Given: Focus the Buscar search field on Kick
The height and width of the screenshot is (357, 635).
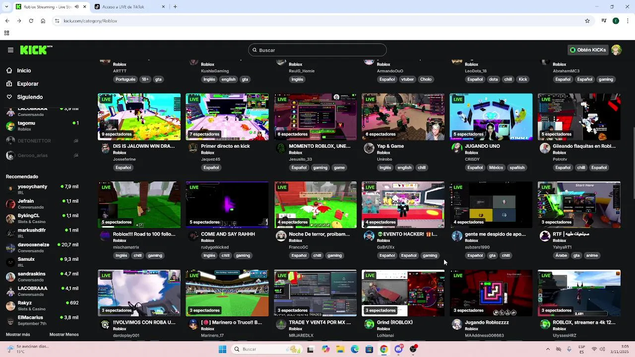Looking at the screenshot, I should 317,50.
